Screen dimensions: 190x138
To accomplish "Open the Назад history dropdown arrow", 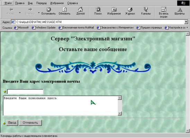I will click(20, 12).
